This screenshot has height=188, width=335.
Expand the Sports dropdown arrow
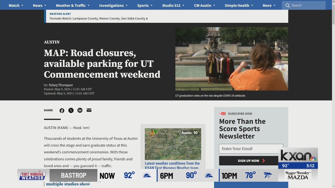point(152,5)
